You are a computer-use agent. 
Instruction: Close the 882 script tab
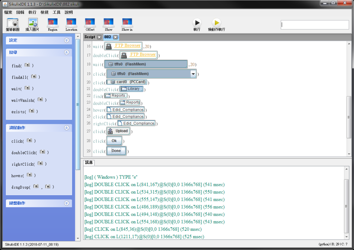[x=115, y=37]
